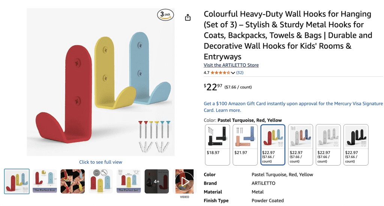This screenshot has height=206, width=384.
Task: Select 'The Perfect Size' thumbnail image
Action: point(45,181)
